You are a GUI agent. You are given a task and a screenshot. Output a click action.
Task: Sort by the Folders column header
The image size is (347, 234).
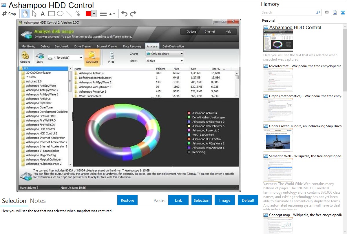click(x=161, y=69)
